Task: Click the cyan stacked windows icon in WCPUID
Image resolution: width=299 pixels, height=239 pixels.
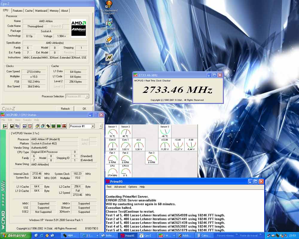Action: (42, 126)
